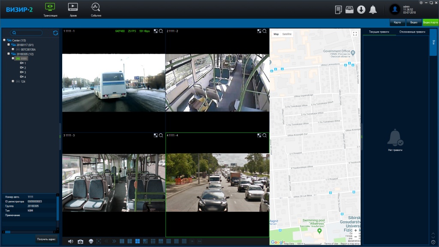
Task: Select the 2x2 grid layout button
Action: point(138,242)
